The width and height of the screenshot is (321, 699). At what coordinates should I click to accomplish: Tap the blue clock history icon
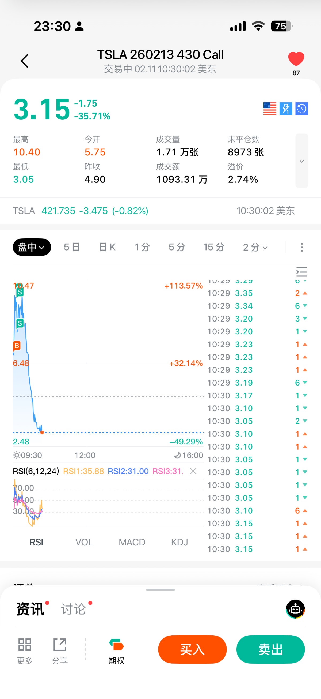click(302, 109)
